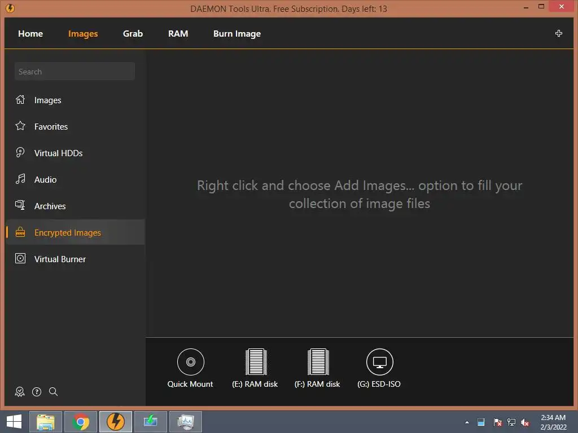Close the DAEMON Tools Ultra window
Screen dimensions: 578x433
tap(562, 7)
